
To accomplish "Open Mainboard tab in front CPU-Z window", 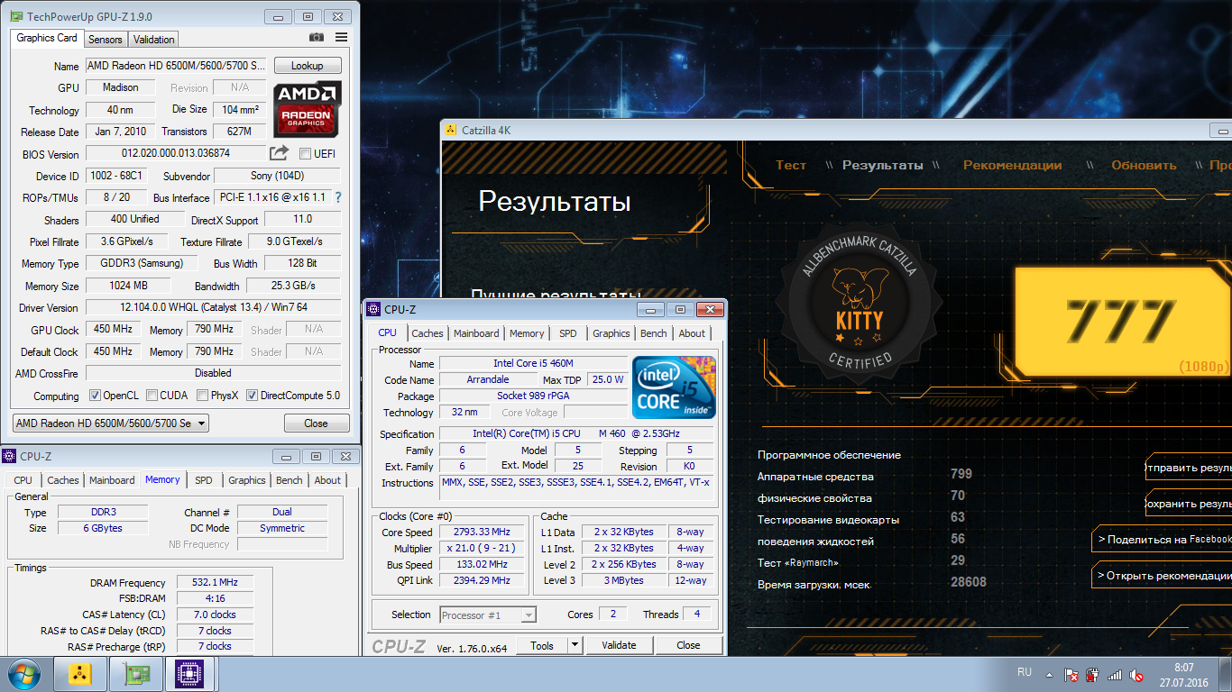I will (x=476, y=333).
